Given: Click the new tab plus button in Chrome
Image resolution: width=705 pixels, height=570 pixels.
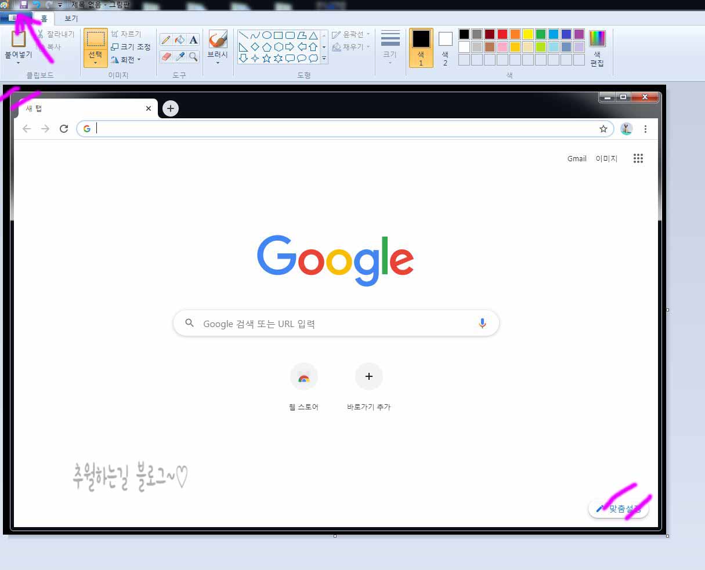Looking at the screenshot, I should pos(171,108).
